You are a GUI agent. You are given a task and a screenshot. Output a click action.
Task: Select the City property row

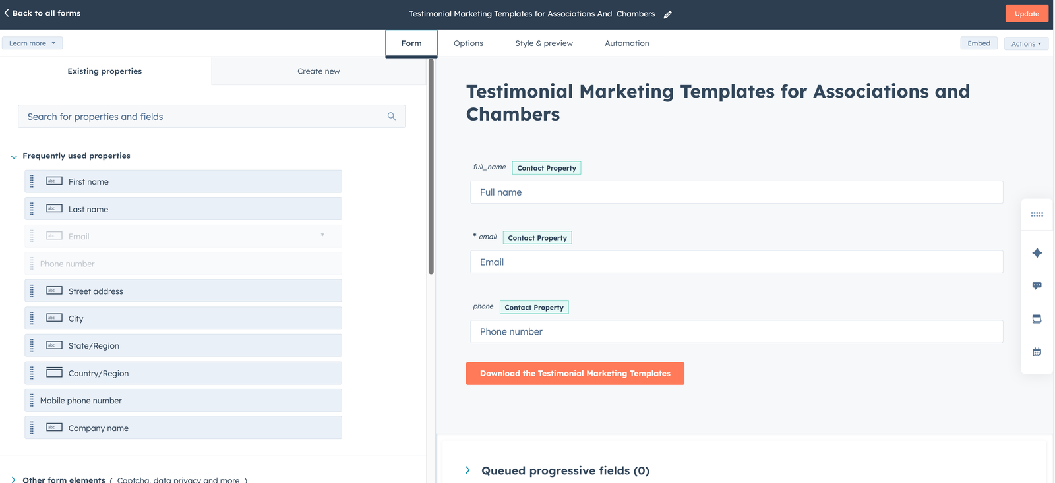coord(183,318)
